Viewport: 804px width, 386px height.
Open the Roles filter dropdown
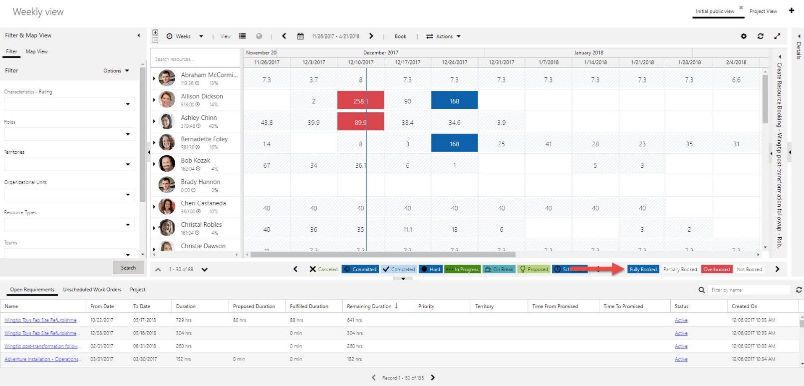[128, 134]
